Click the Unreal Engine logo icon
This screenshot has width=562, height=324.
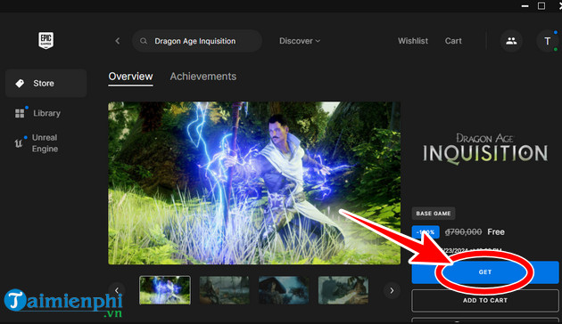19,143
